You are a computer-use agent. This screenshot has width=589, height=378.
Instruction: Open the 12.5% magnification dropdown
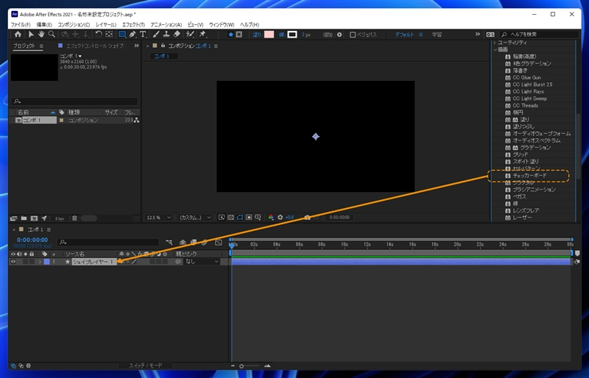point(159,218)
